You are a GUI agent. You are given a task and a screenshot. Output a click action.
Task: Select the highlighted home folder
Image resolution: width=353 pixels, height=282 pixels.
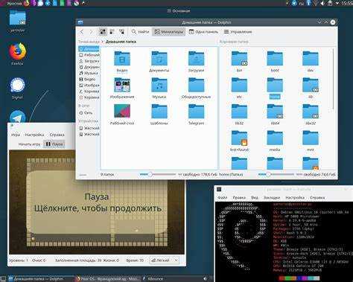275,88
